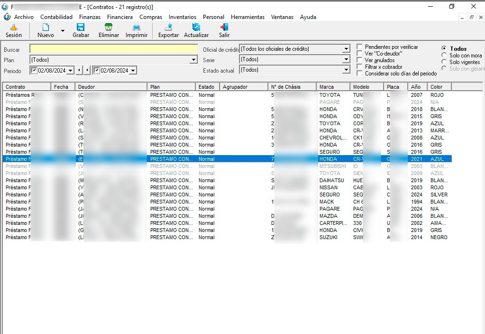Enable the Pendientes por verificar checkbox
485x334 pixels.
pos(360,47)
